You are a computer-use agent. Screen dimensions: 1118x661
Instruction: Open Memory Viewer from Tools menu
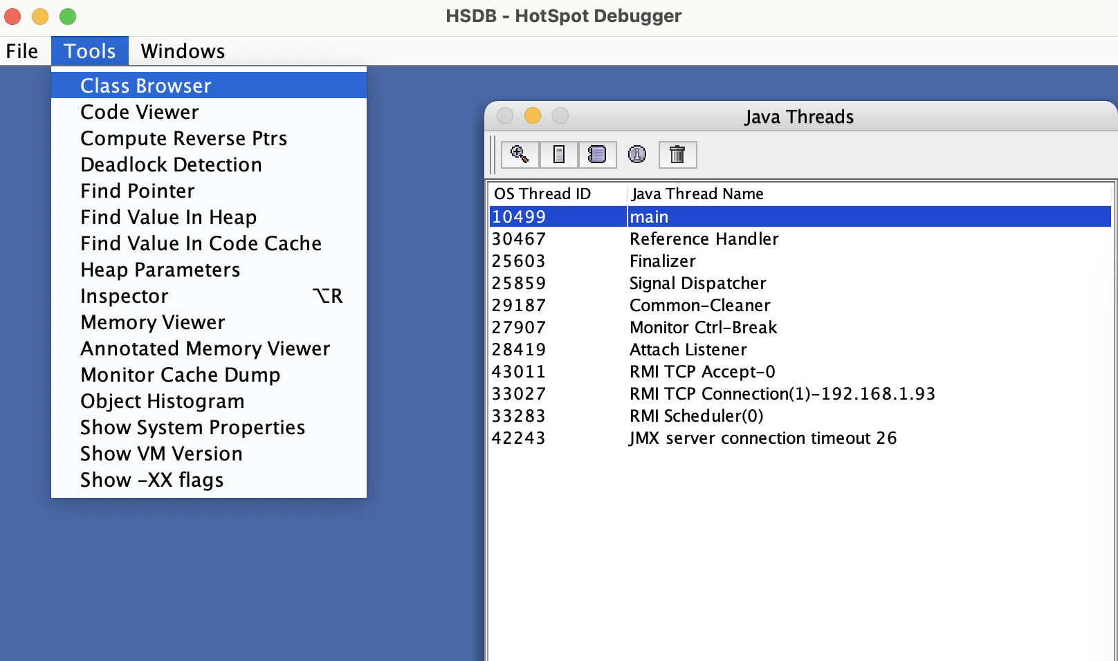[209, 322]
